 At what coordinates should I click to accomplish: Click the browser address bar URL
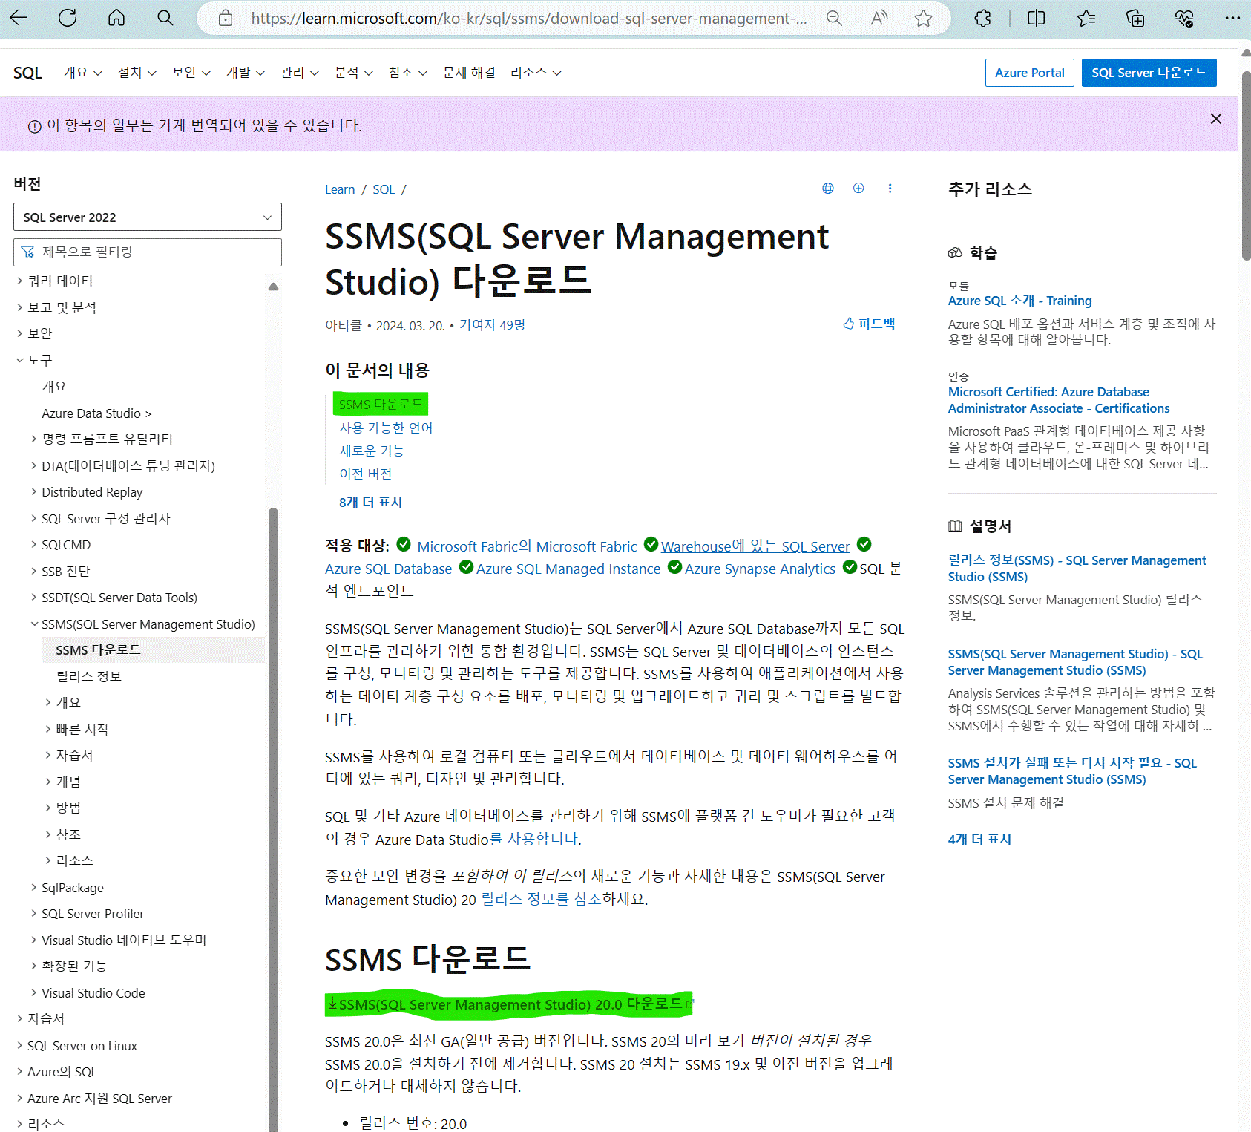coord(528,18)
